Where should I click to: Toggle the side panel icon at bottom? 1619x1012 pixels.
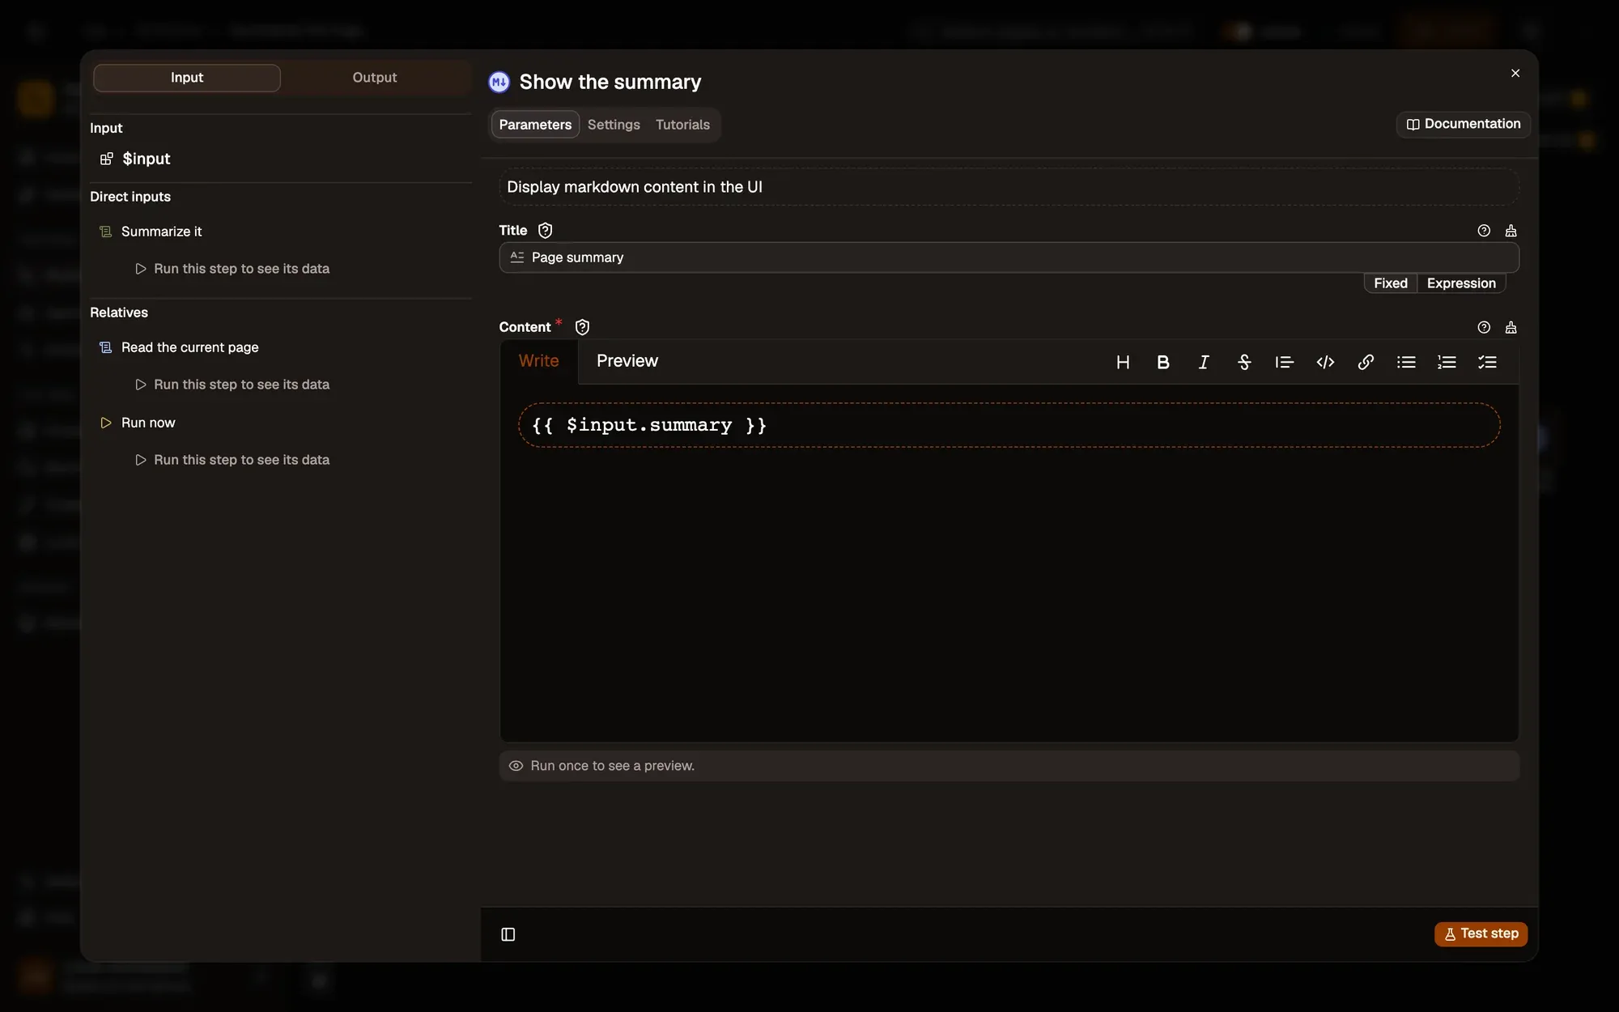[508, 934]
